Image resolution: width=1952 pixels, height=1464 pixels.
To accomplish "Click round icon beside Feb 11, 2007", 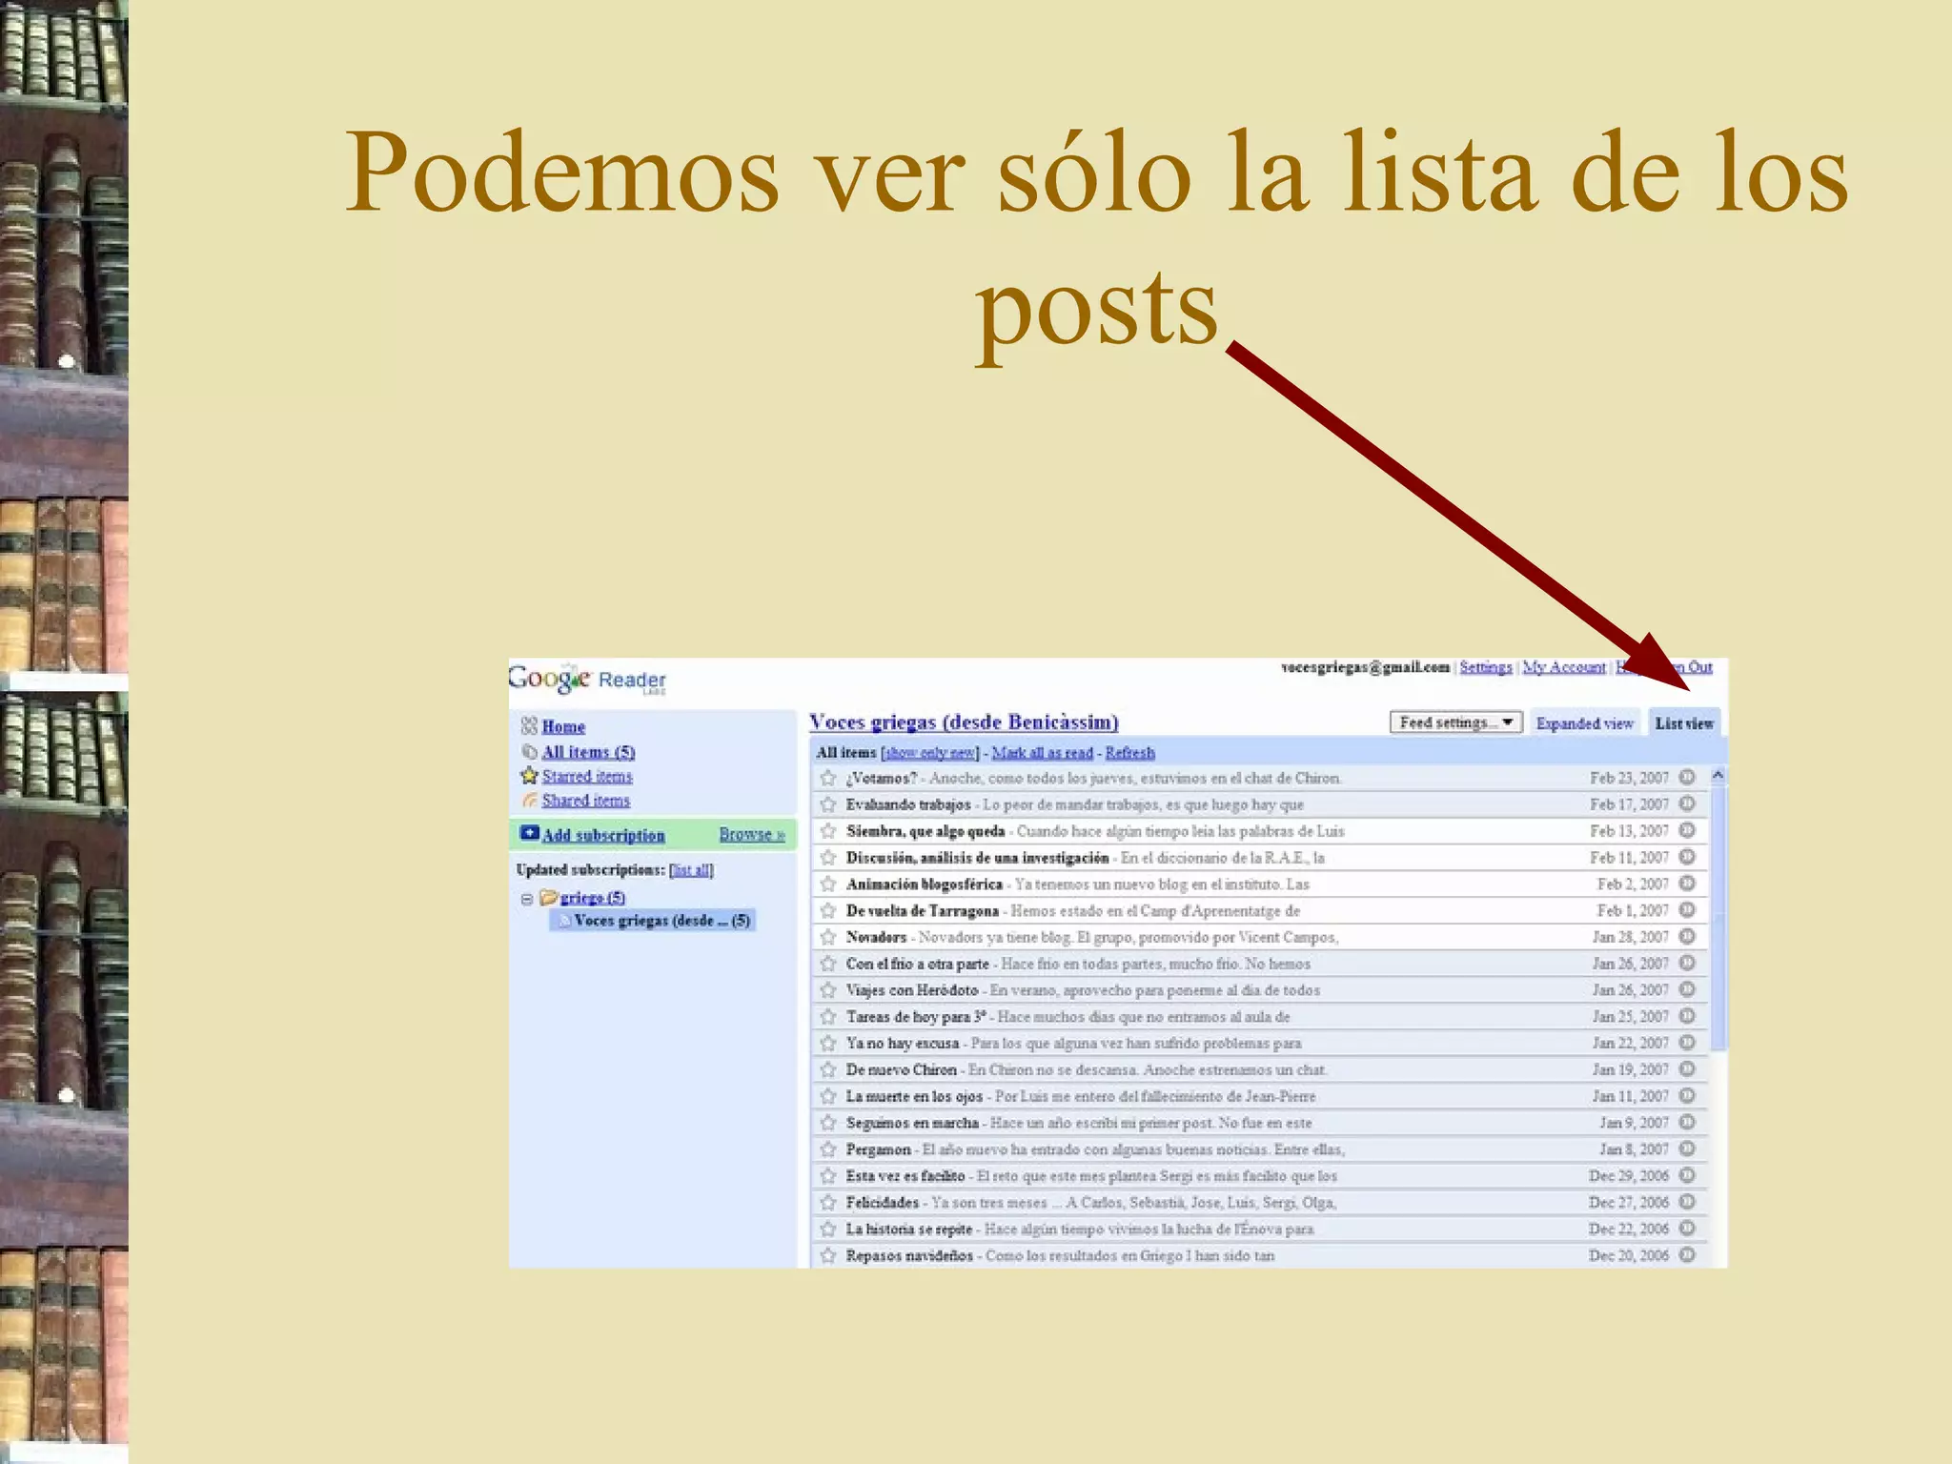I will pos(1687,857).
